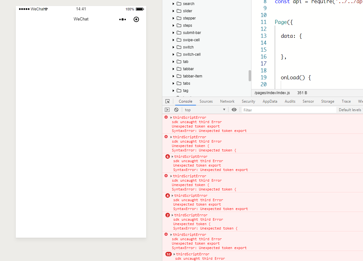
Task: Click line number 11 in code editor
Action: click(x=263, y=22)
